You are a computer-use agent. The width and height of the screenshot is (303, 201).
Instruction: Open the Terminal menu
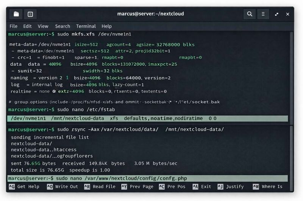pos(86,26)
